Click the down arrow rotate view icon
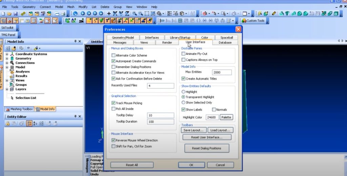347x176 pixels. (x=101, y=14)
